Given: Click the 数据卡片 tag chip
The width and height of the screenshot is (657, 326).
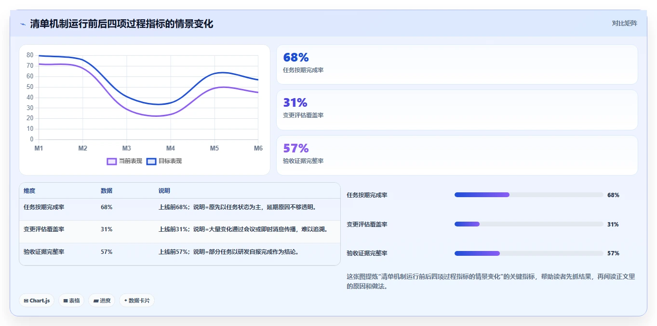Looking at the screenshot, I should click(x=137, y=301).
